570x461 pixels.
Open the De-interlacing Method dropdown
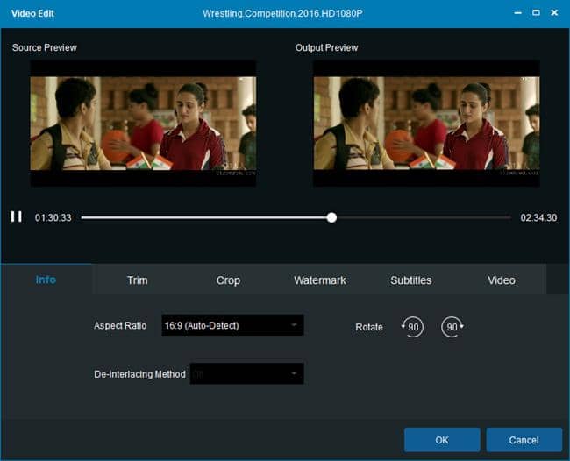246,373
